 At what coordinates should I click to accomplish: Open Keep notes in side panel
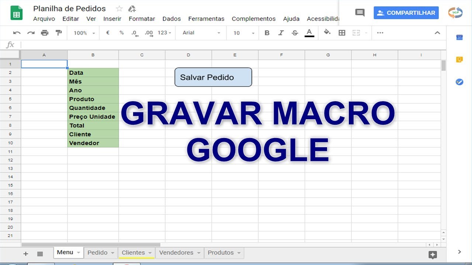[x=459, y=60]
